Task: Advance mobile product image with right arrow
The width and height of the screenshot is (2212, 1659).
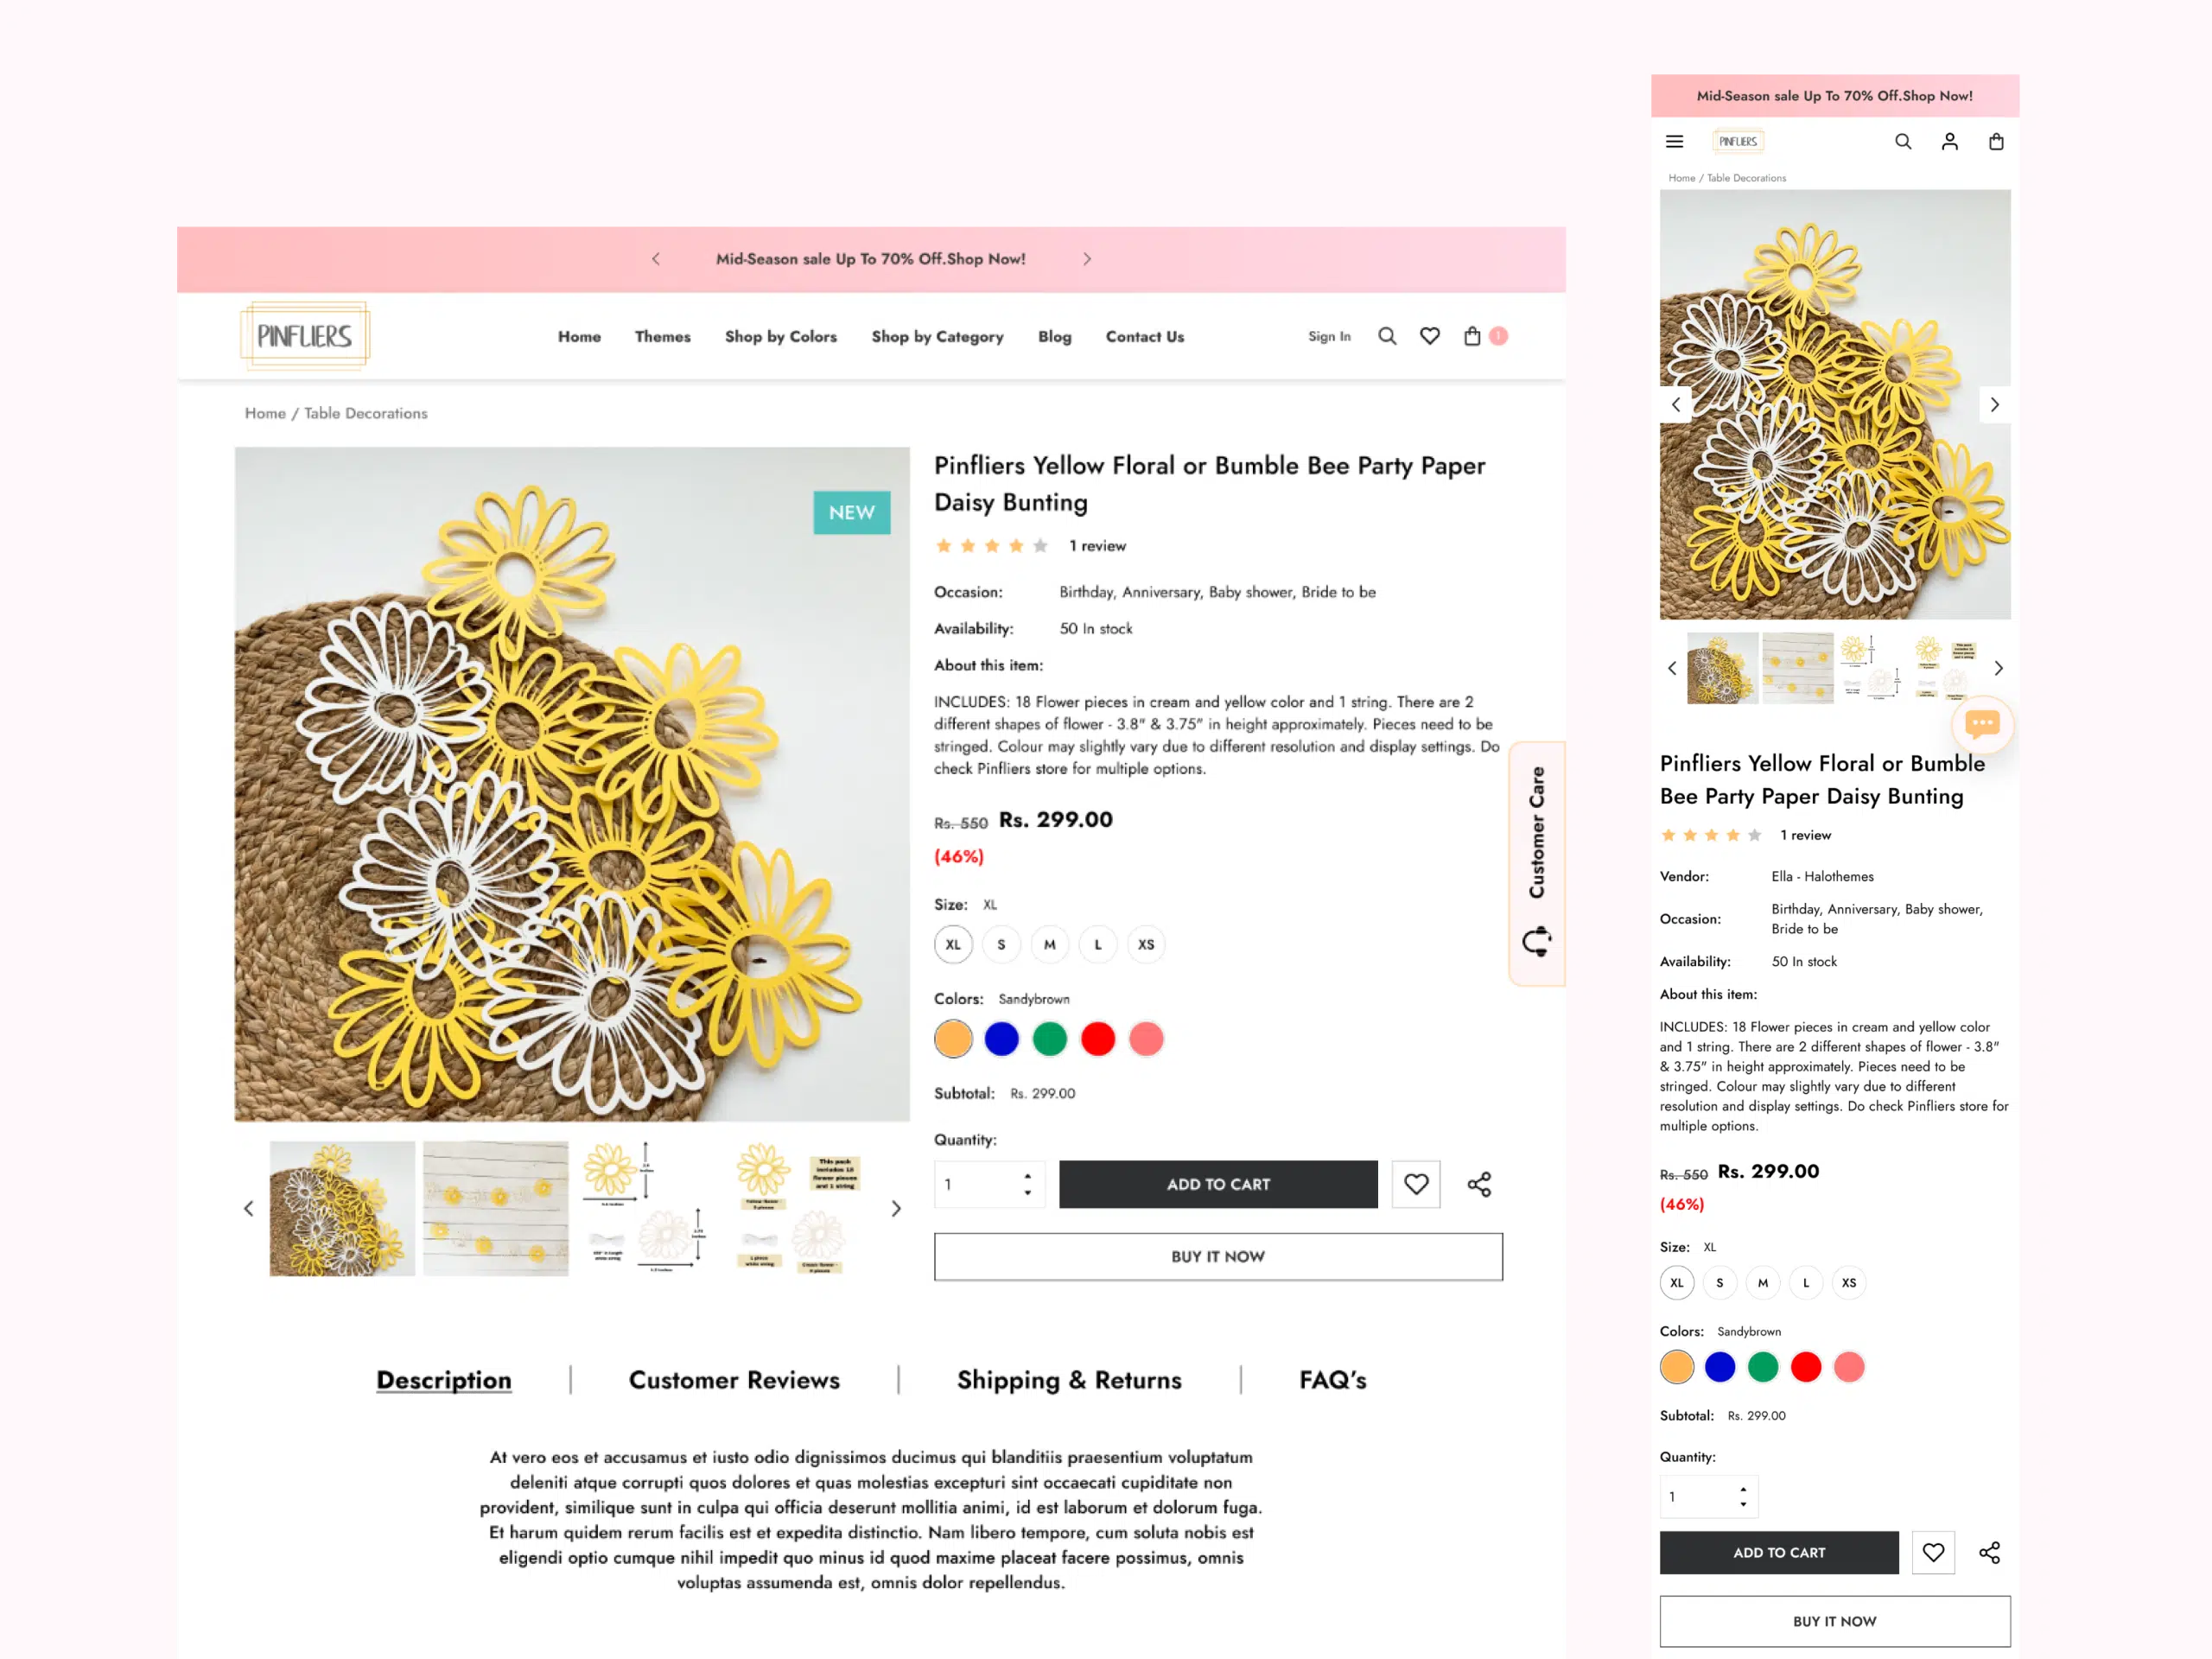Action: coord(1994,405)
